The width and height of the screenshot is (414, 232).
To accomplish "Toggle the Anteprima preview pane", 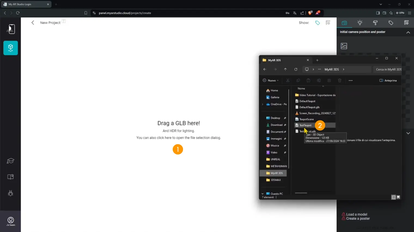I will [388, 81].
